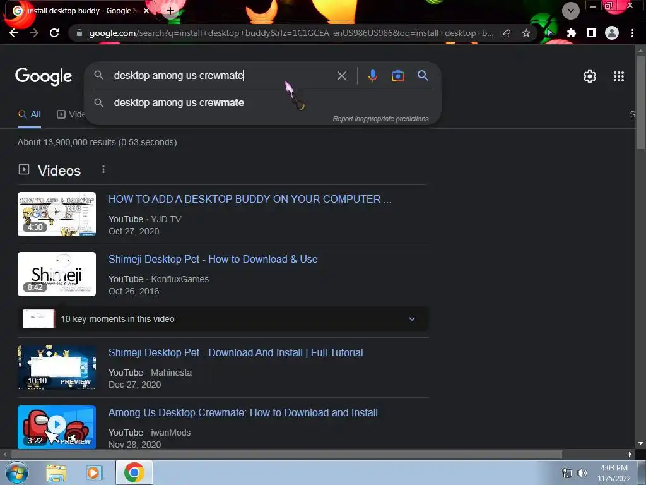Image resolution: width=646 pixels, height=485 pixels.
Task: Launch Windows Media Player from taskbar
Action: [93, 473]
